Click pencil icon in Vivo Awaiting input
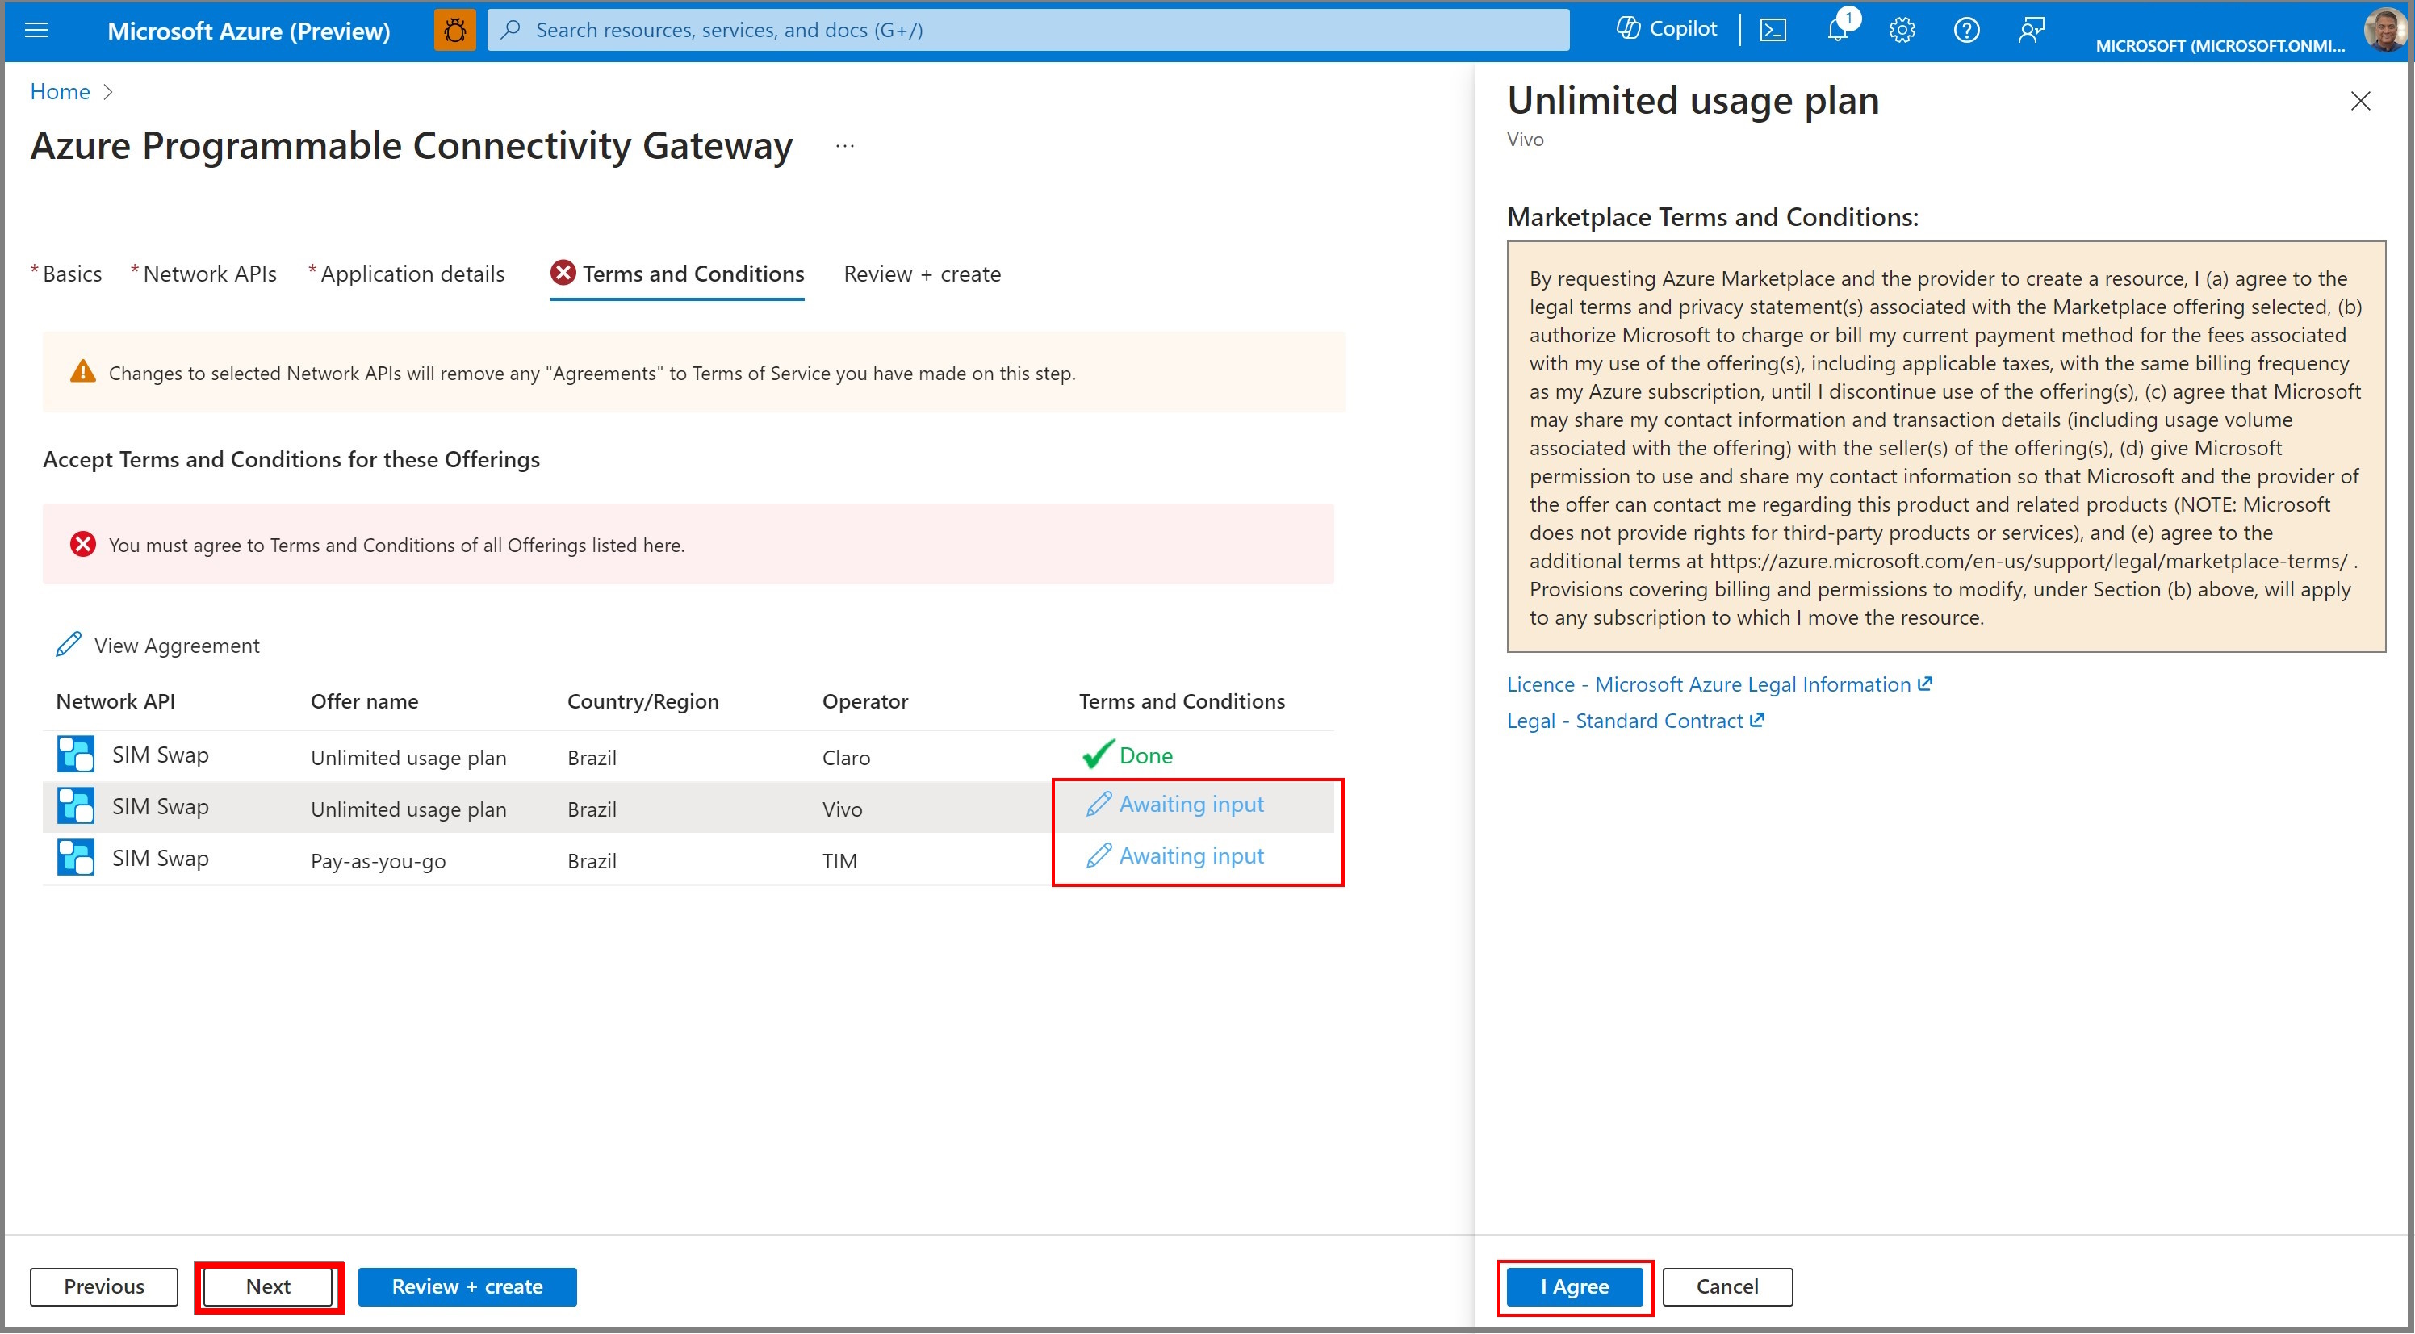This screenshot has height=1334, width=2415. click(x=1098, y=805)
